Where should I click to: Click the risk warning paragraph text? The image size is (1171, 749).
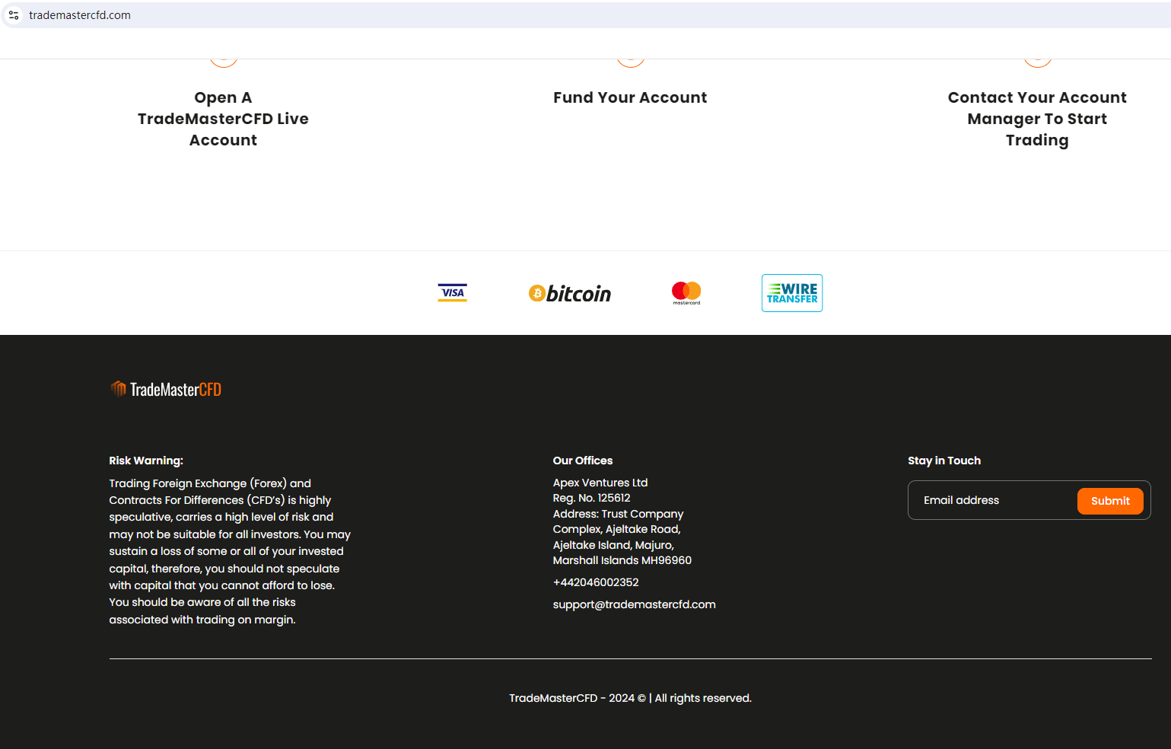point(230,551)
